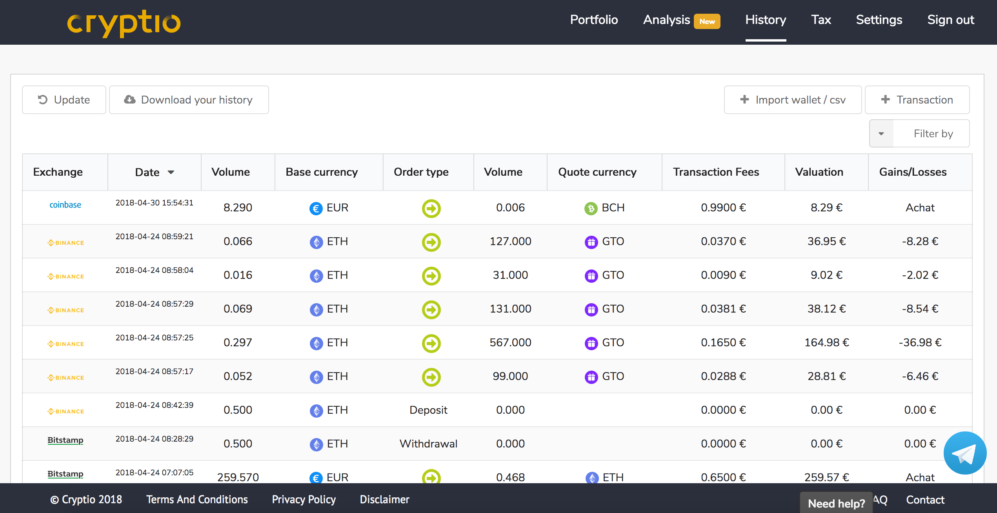Click the Binance logo in the 08:59:21 row
This screenshot has width=997, height=513.
tap(65, 243)
